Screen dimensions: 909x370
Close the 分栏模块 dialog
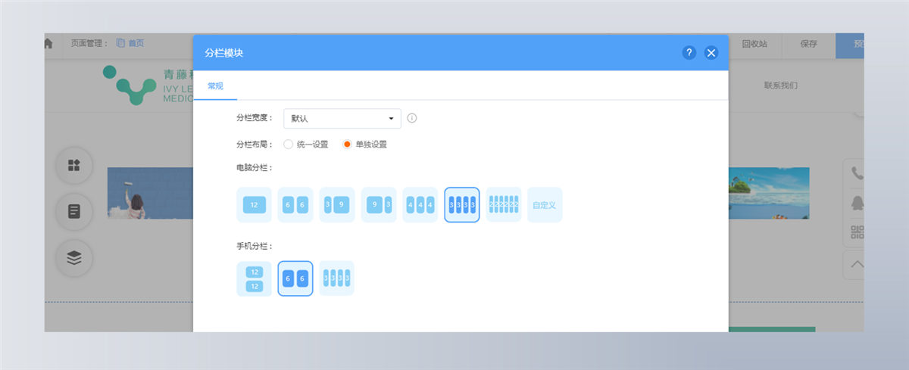tap(711, 52)
